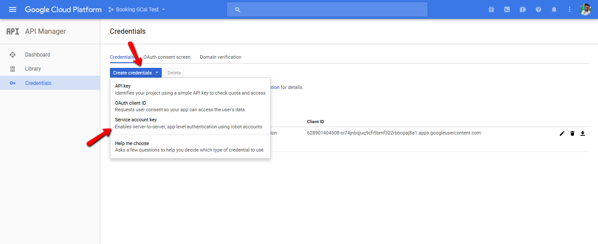Focus the top search field
Screen dimensions: 598x244
(327, 9)
